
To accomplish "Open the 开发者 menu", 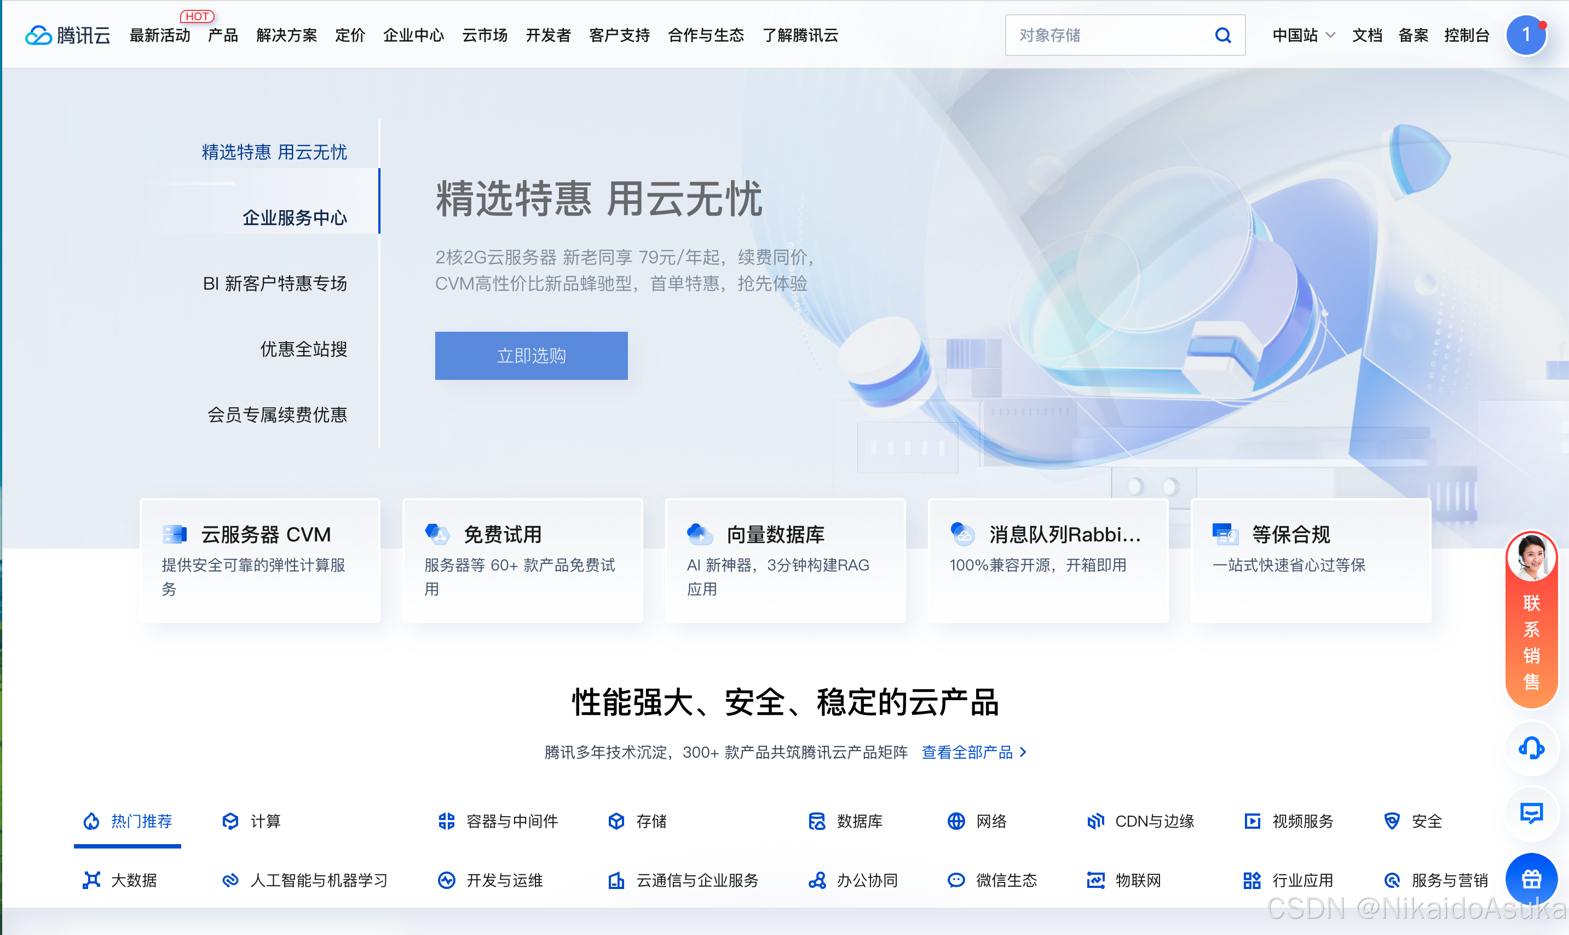I will point(548,35).
